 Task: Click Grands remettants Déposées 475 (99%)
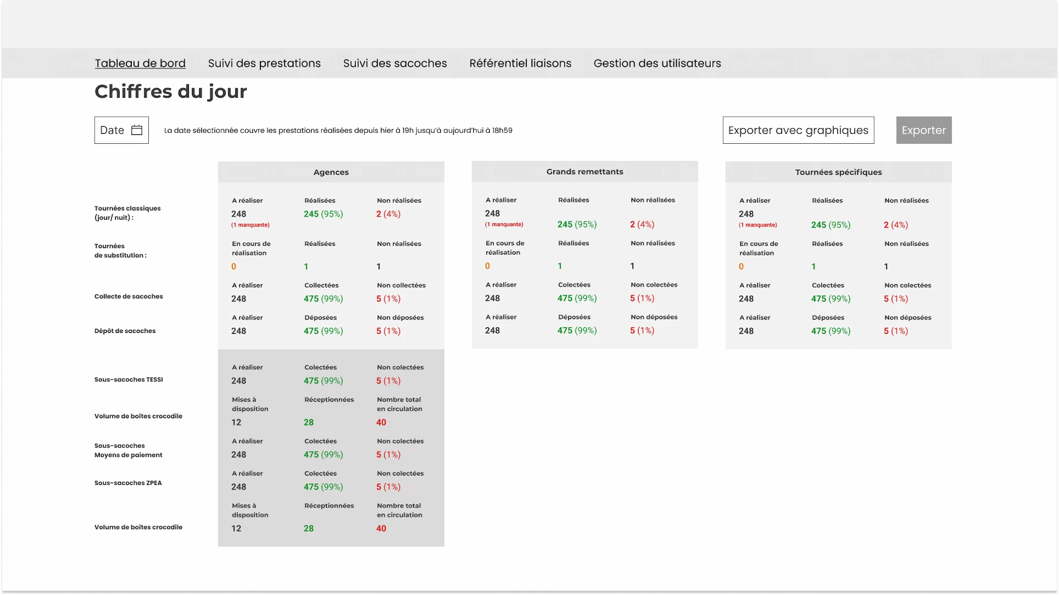click(577, 331)
